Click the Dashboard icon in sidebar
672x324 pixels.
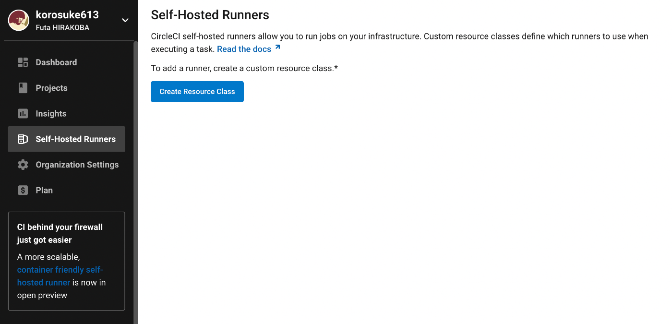click(x=23, y=62)
